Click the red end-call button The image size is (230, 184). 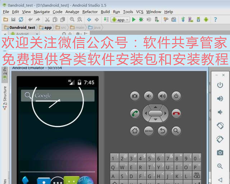click(176, 113)
